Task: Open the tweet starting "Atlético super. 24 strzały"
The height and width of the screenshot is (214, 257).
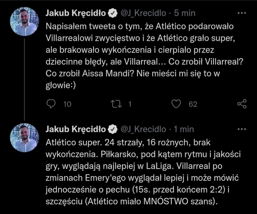Action: click(x=145, y=171)
